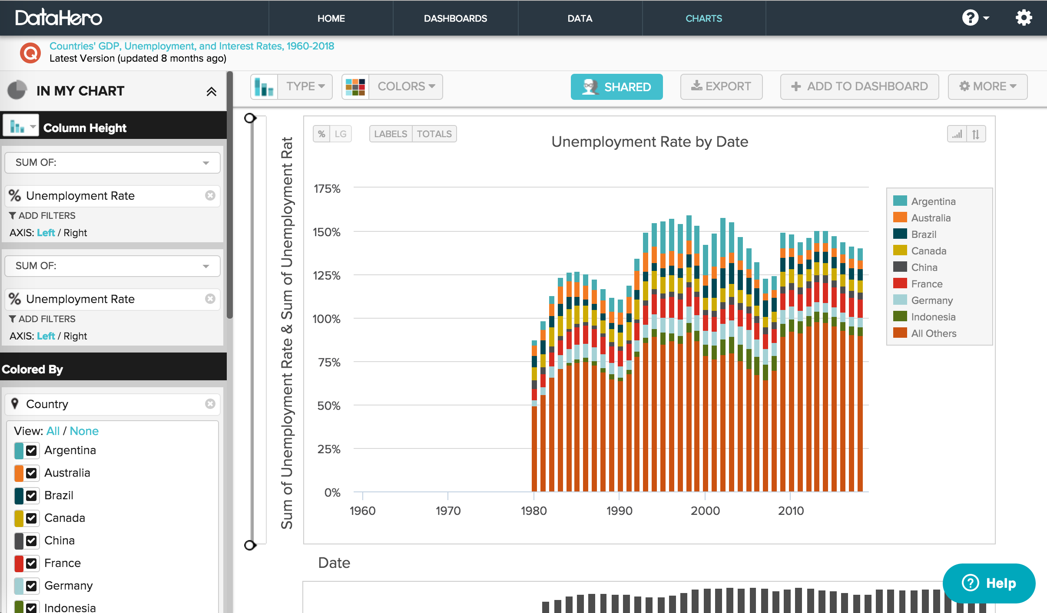This screenshot has width=1047, height=613.
Task: Open the COLORS dropdown
Action: click(404, 86)
